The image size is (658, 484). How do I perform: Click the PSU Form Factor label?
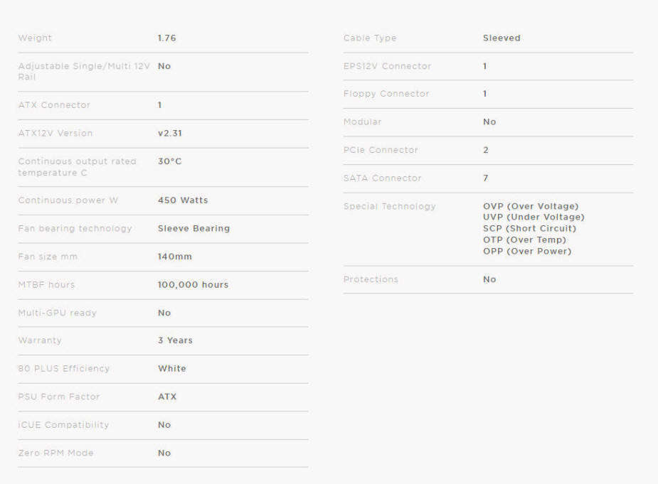pyautogui.click(x=59, y=397)
